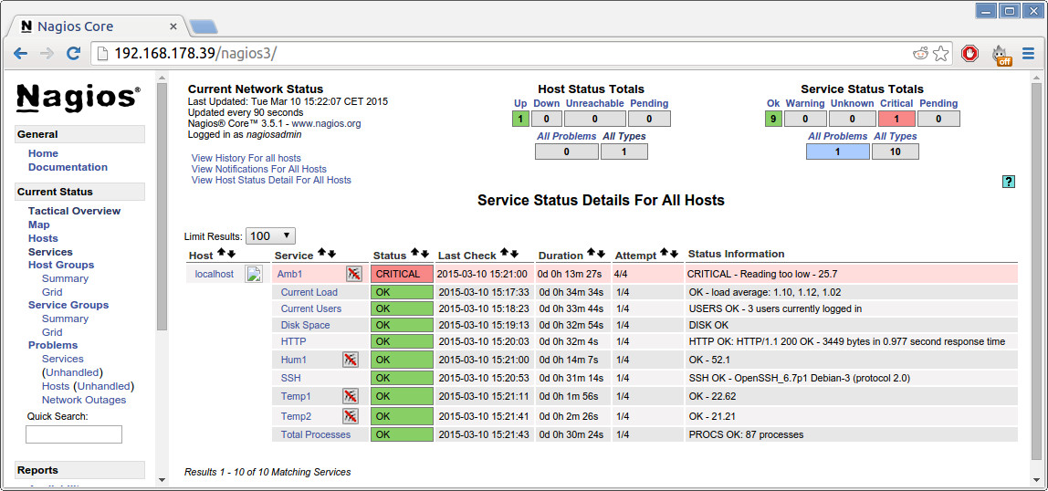Open Network Outages in sidebar
The height and width of the screenshot is (491, 1048).
pyautogui.click(x=84, y=400)
